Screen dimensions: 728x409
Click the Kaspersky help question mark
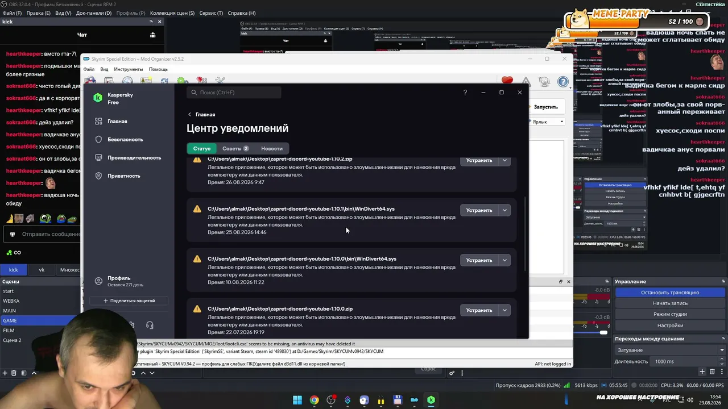(x=465, y=92)
